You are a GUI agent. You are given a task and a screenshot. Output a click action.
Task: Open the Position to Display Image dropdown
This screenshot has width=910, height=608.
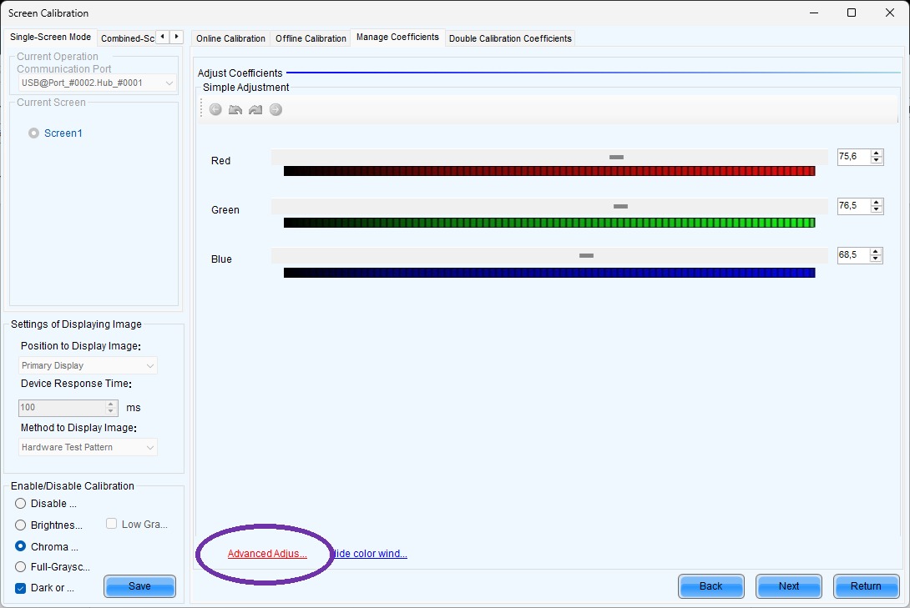[x=88, y=365]
